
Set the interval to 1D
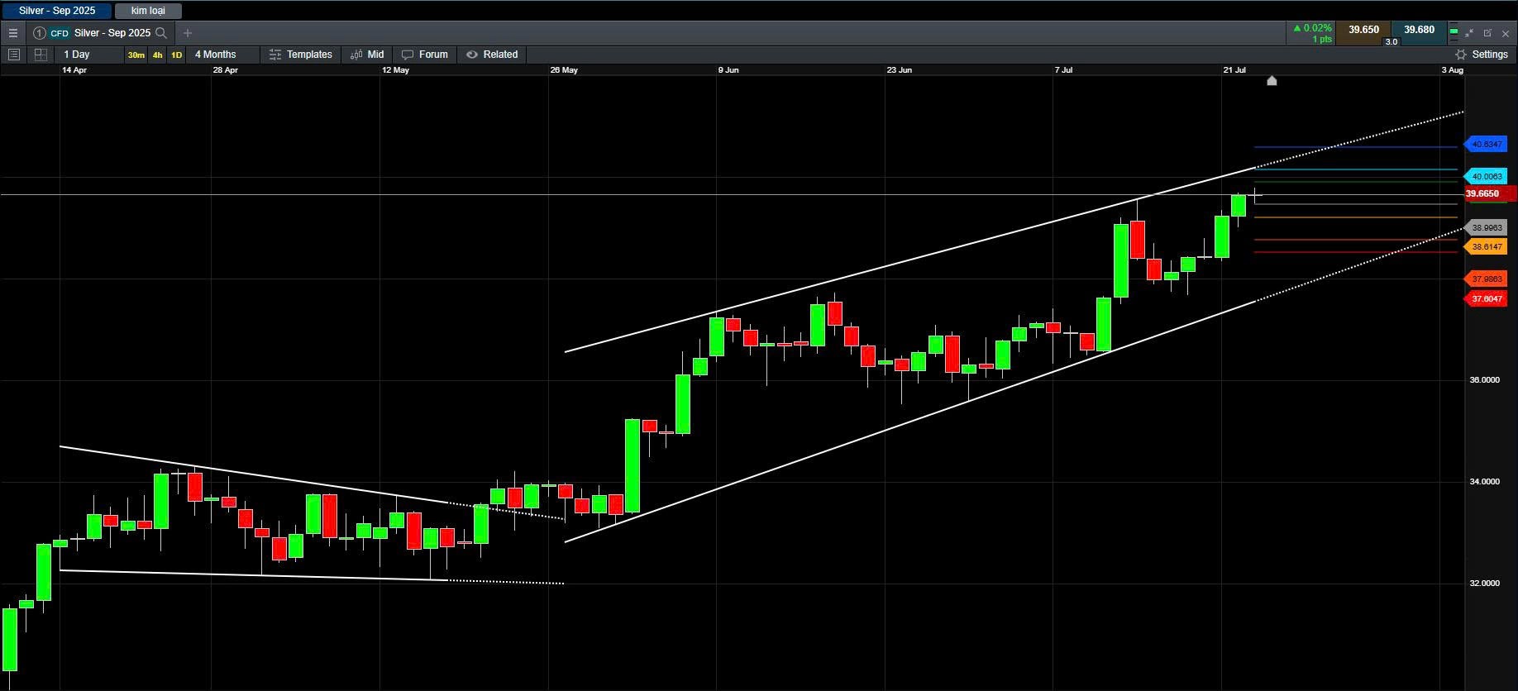coord(176,55)
